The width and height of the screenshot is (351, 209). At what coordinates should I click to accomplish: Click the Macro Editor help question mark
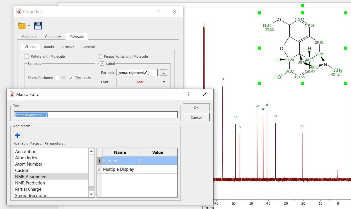coord(188,94)
